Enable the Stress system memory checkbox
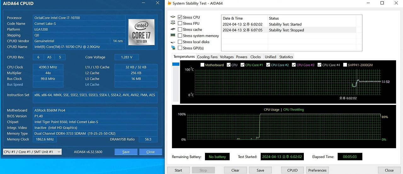Image resolution: width=403 pixels, height=174 pixels. [x=180, y=35]
